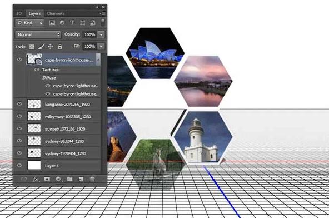Open the Fill slider arrow
This screenshot has width=329, height=218.
101,46
